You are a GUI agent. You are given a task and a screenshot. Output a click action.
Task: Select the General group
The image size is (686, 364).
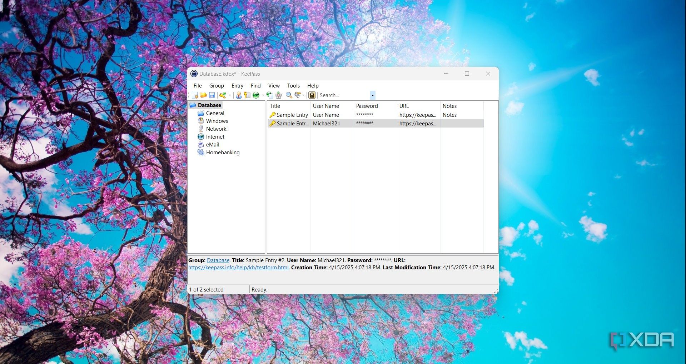tap(215, 113)
